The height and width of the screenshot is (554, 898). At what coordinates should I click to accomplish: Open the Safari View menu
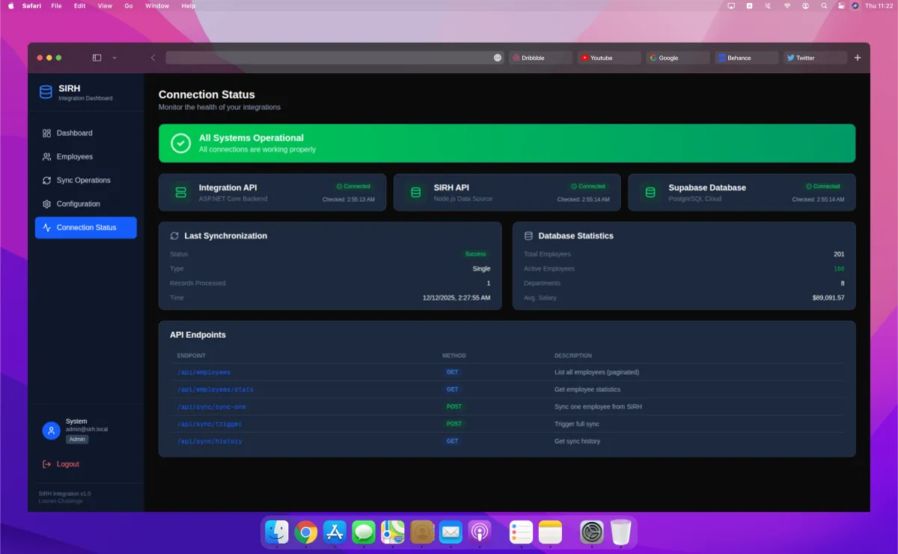(105, 5)
